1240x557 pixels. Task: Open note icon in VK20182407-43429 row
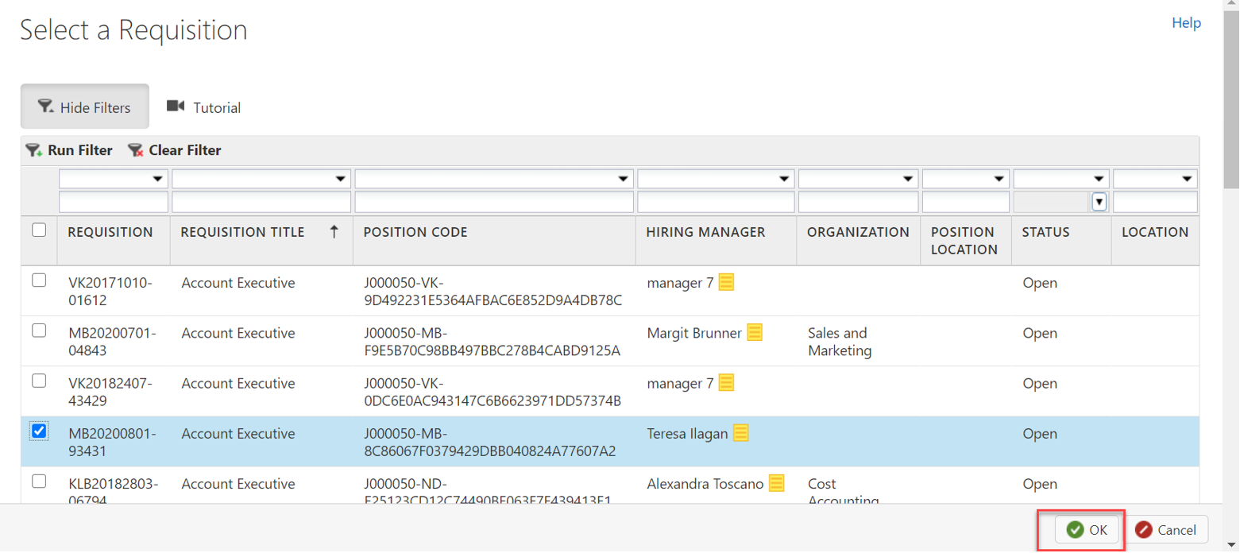pos(726,383)
